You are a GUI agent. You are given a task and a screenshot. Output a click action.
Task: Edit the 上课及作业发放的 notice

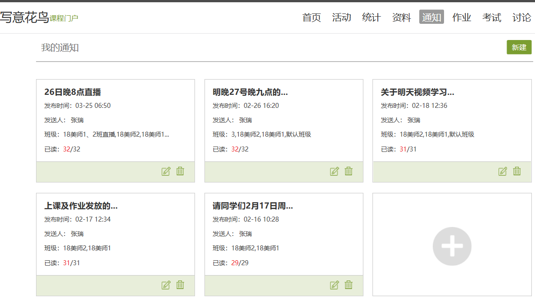click(x=166, y=285)
